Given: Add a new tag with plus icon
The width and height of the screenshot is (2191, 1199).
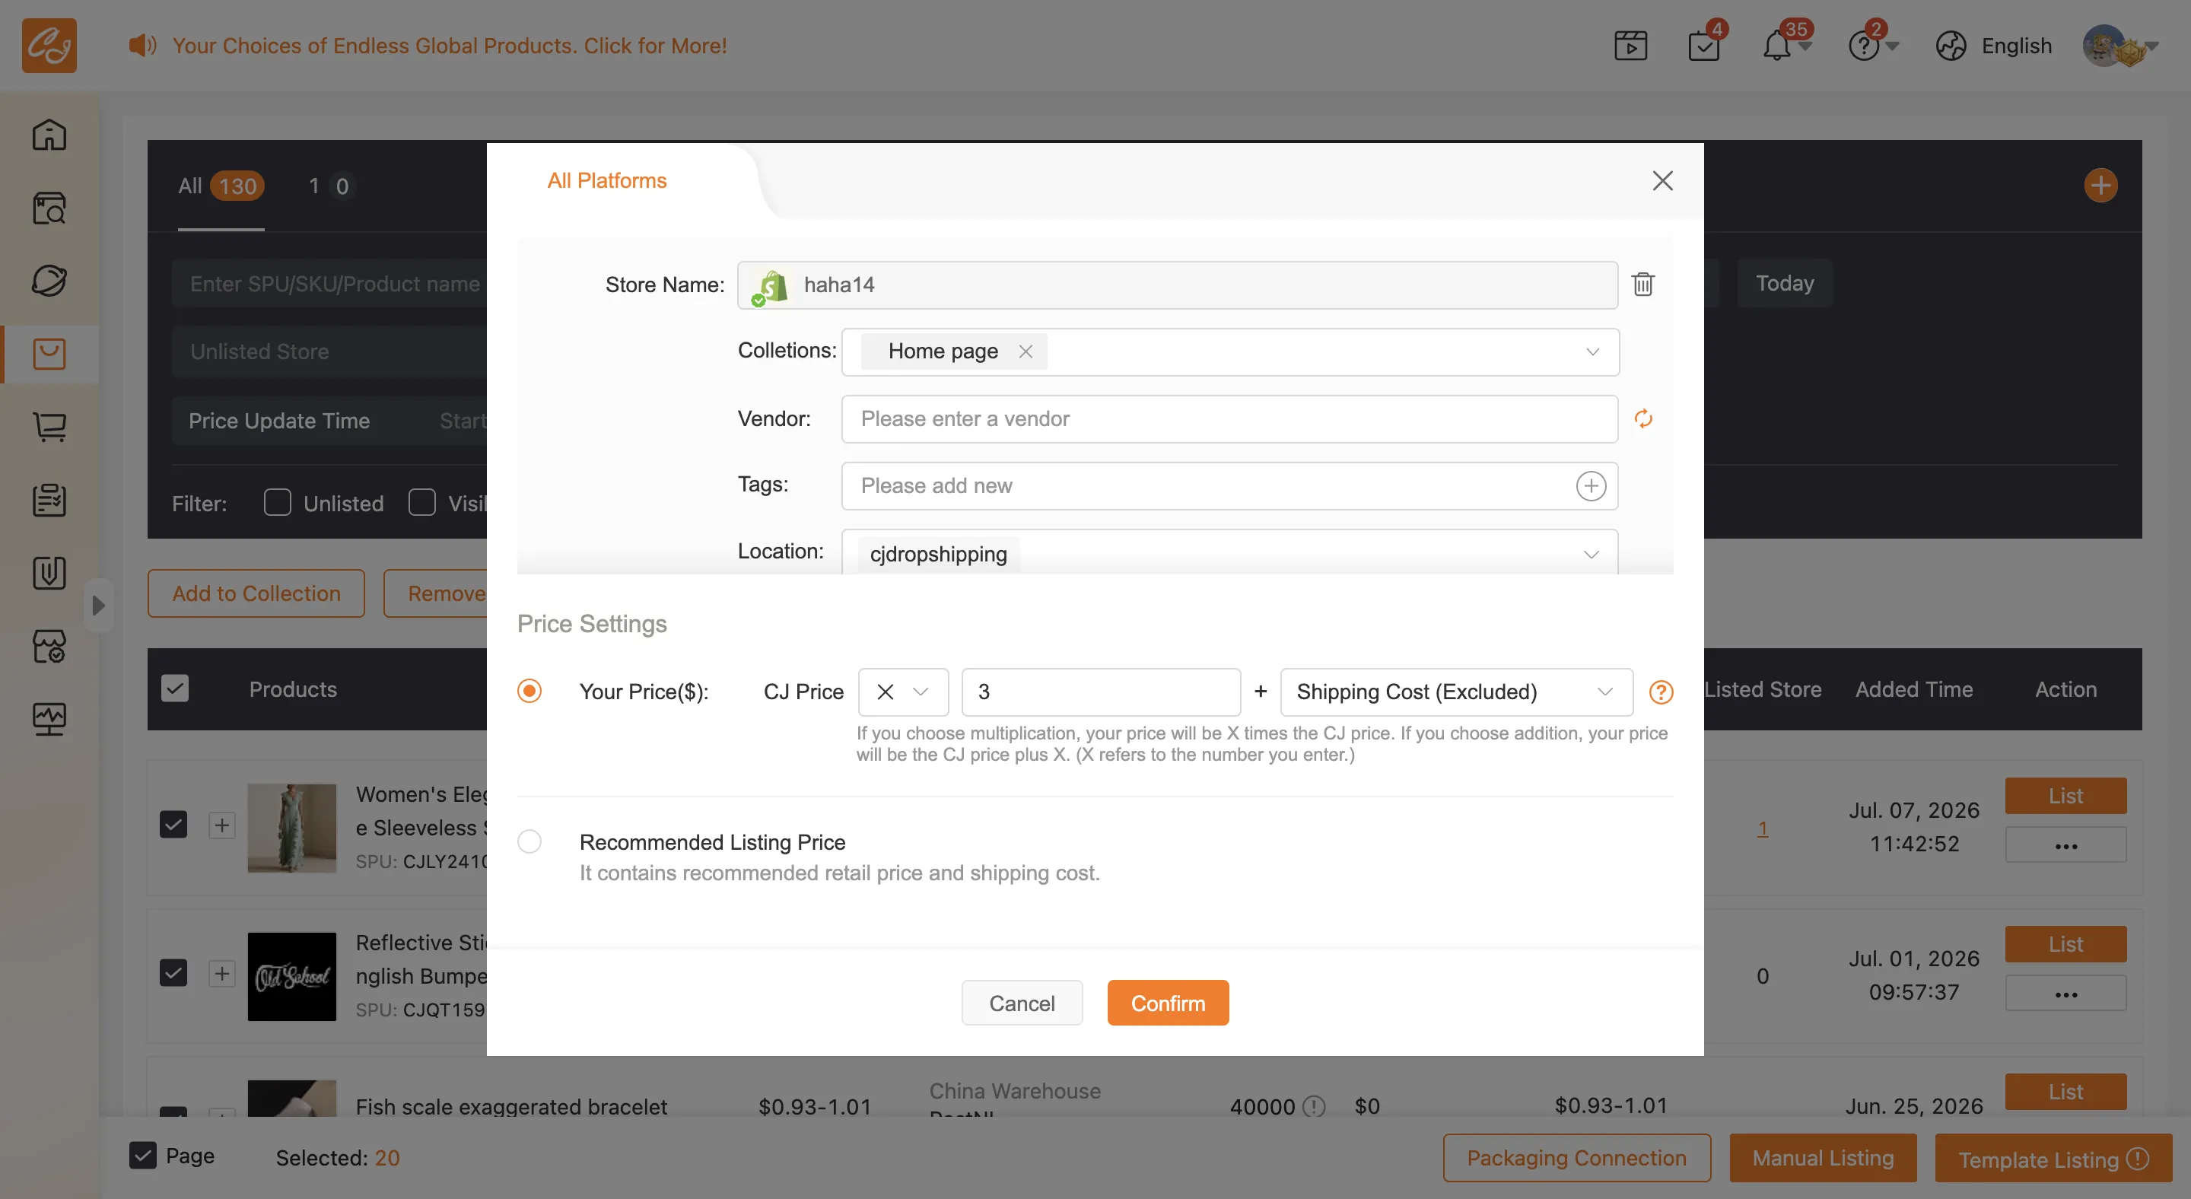Looking at the screenshot, I should pos(1591,485).
